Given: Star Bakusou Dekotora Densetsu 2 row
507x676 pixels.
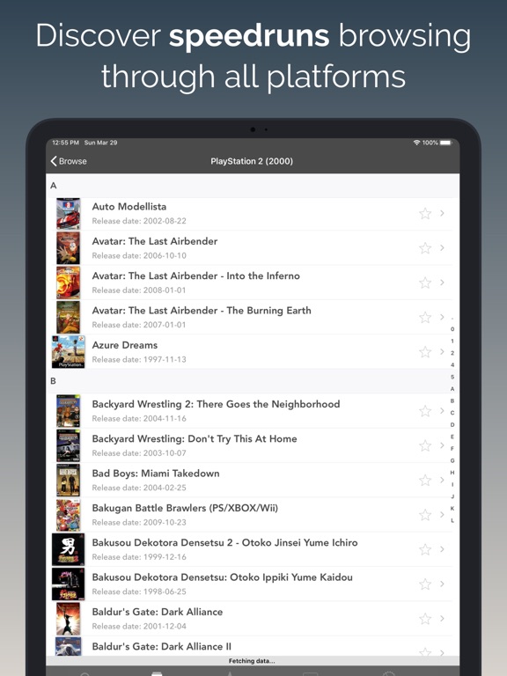Looking at the screenshot, I should 425,549.
